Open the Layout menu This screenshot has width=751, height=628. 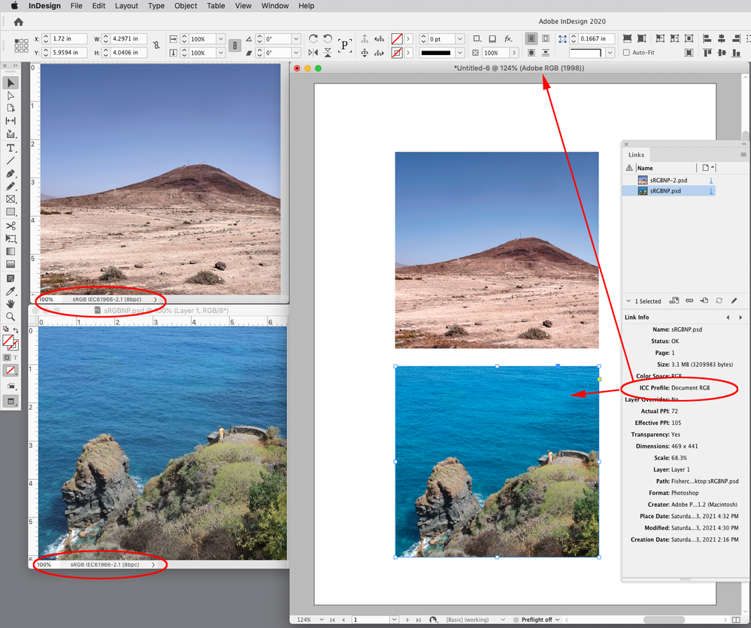tap(126, 6)
